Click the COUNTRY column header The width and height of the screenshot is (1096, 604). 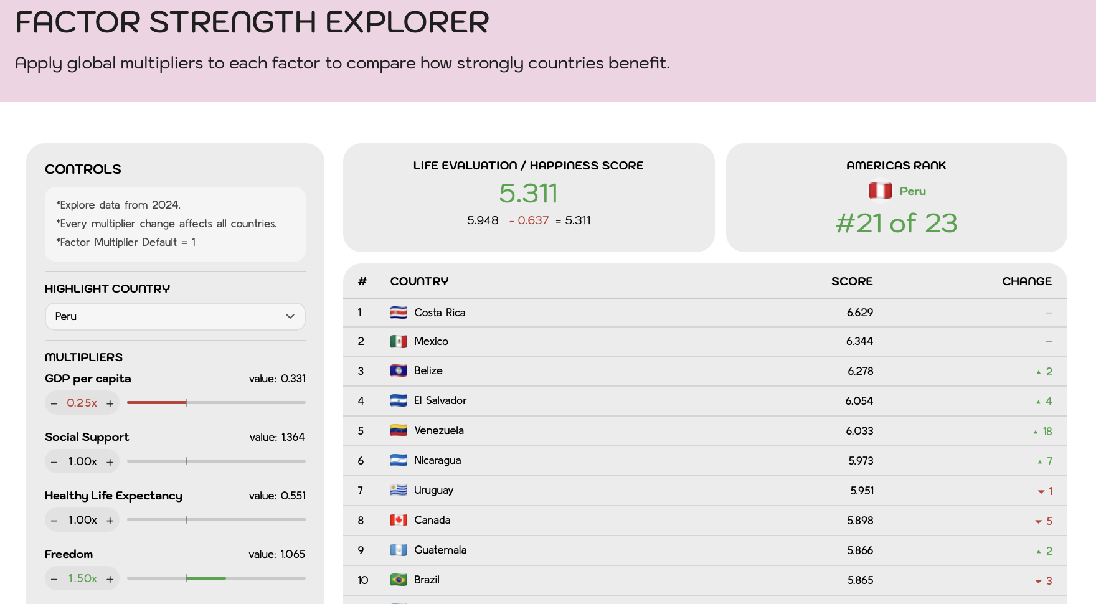pos(419,281)
